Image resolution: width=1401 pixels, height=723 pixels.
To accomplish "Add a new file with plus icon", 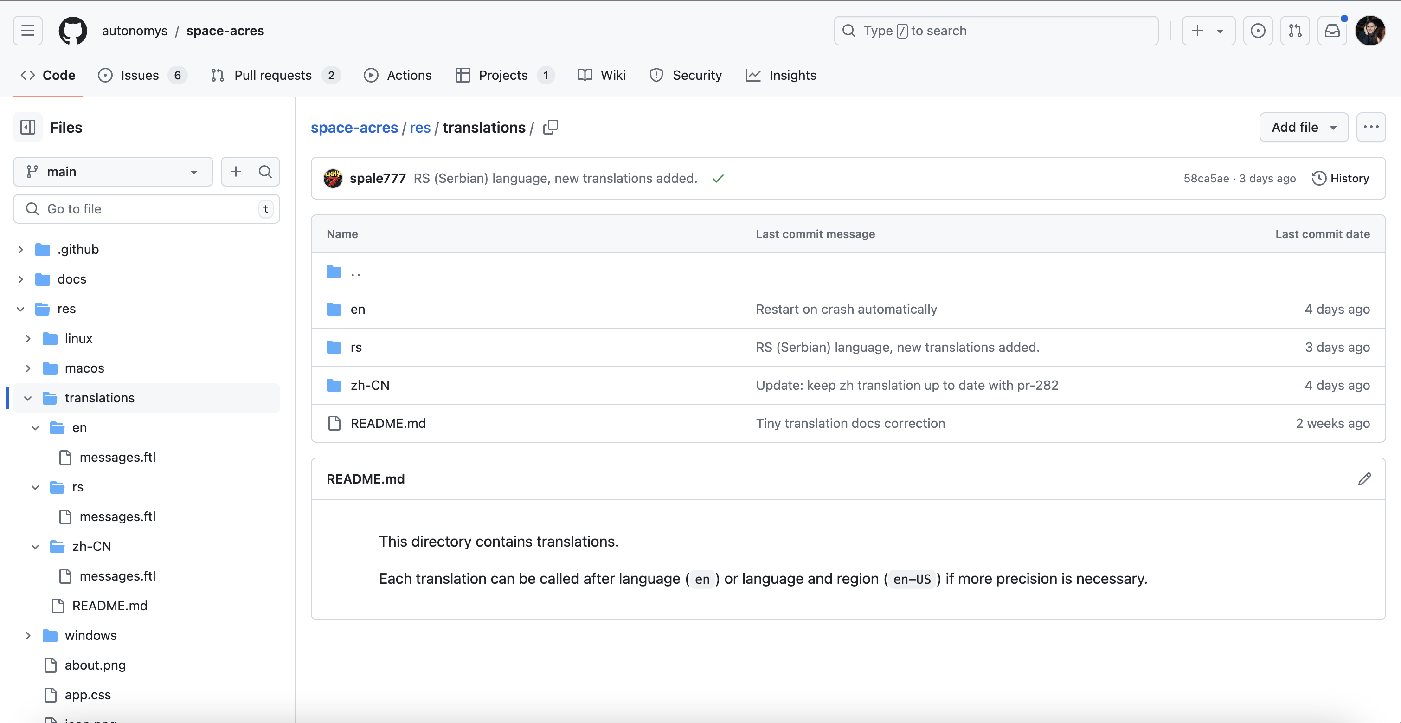I will [236, 172].
